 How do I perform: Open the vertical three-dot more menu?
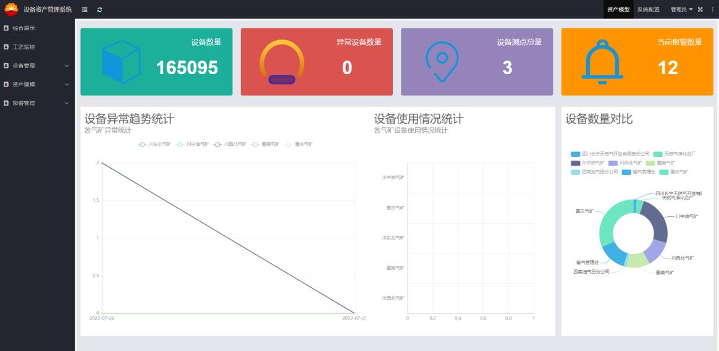(x=712, y=9)
